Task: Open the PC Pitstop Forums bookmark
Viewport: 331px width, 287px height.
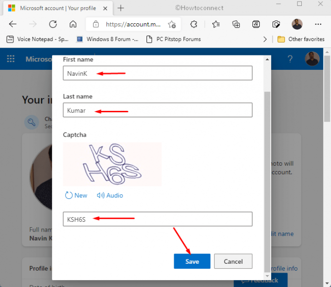Action: tap(174, 39)
